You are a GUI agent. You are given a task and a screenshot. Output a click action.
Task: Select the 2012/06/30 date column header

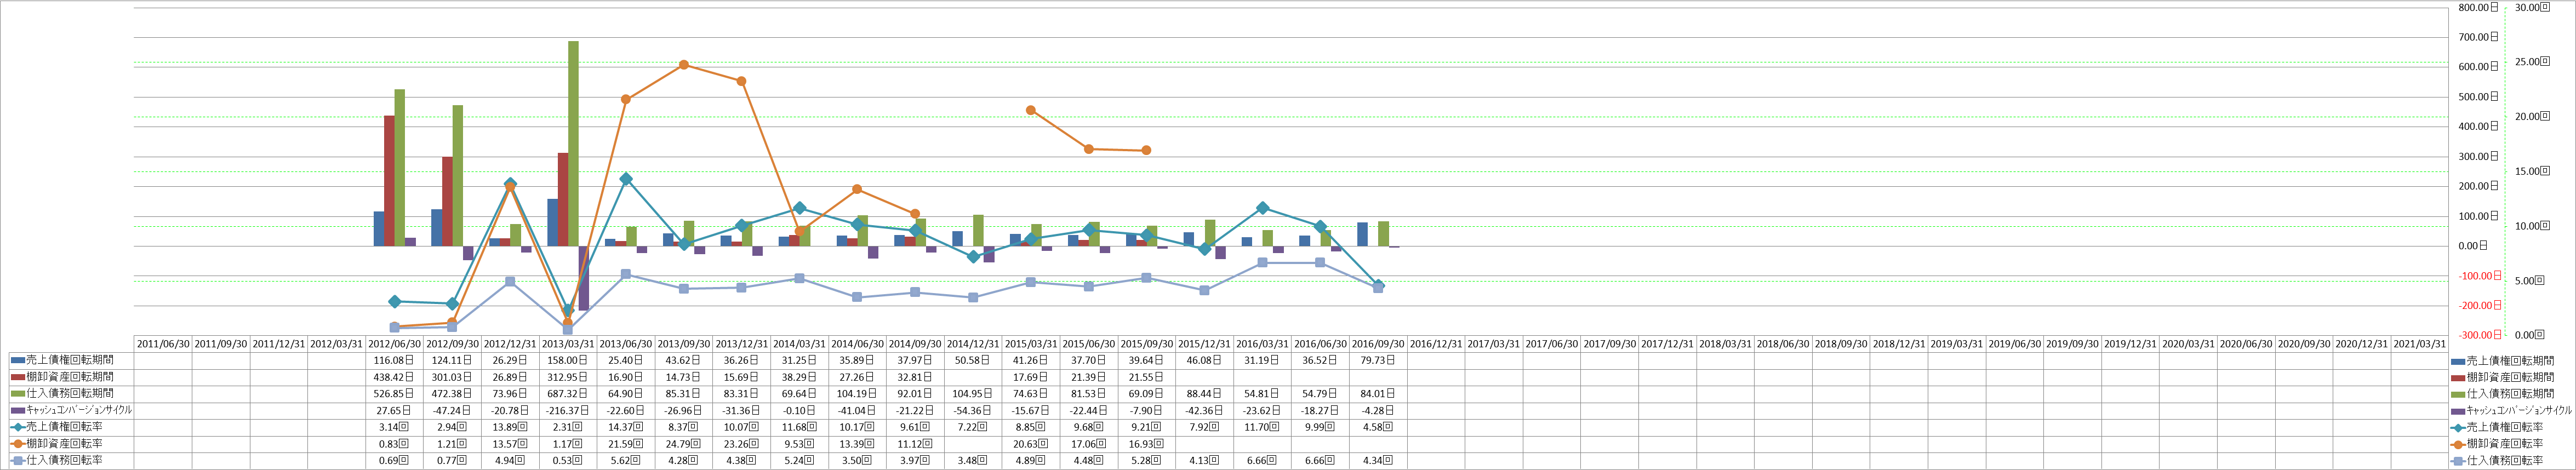click(x=394, y=344)
